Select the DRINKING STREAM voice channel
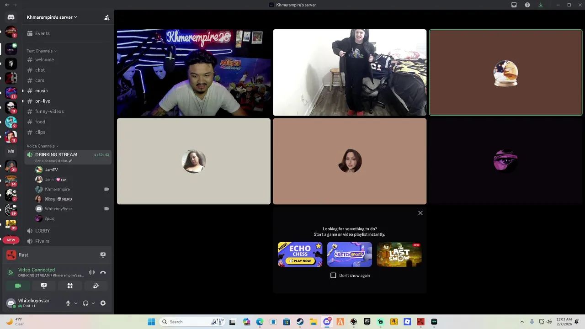Viewport: 585px width, 329px height. click(67, 157)
